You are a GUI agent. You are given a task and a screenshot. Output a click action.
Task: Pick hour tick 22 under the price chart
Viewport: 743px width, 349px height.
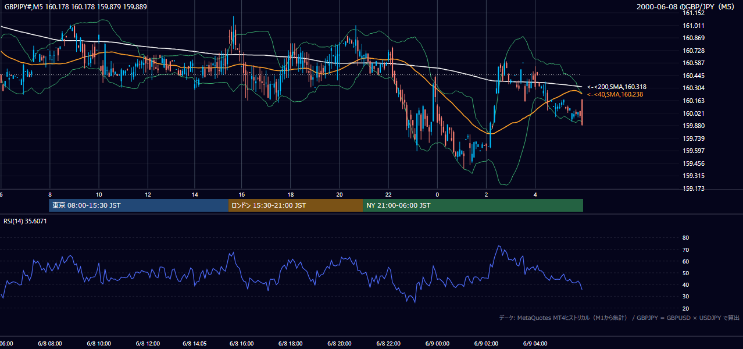coord(388,195)
